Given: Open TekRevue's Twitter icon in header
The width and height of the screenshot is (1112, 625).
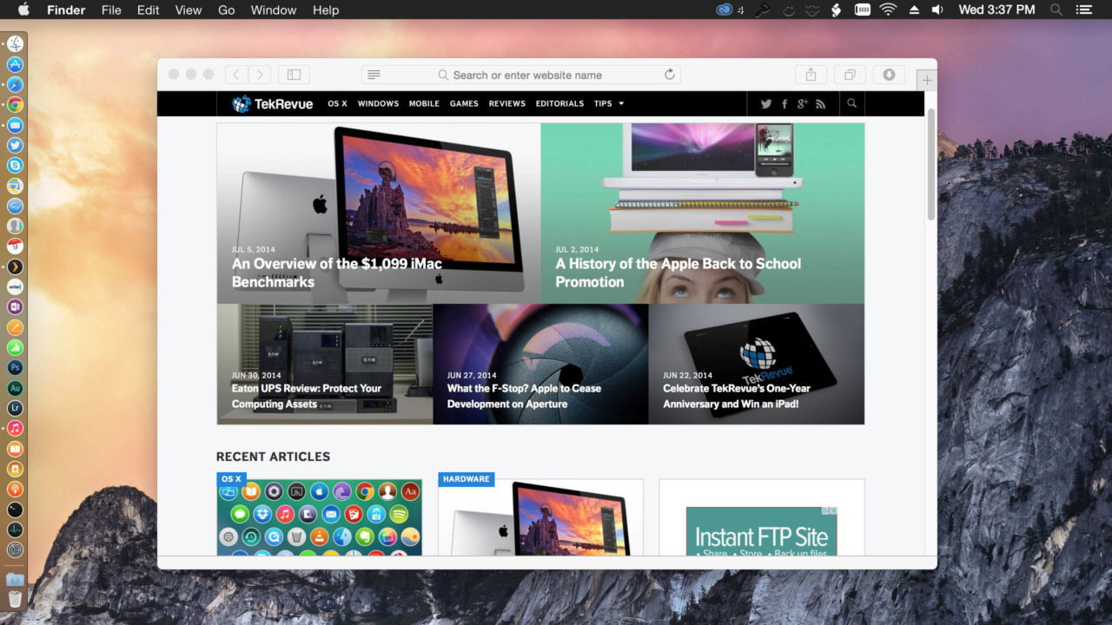Looking at the screenshot, I should (766, 103).
